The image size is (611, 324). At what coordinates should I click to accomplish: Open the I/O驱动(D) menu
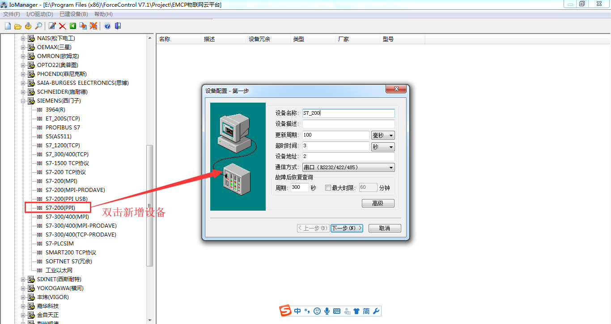(40, 14)
